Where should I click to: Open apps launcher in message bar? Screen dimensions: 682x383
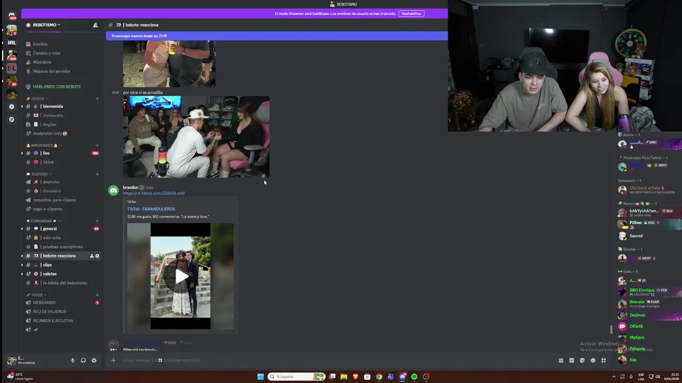[x=603, y=360]
